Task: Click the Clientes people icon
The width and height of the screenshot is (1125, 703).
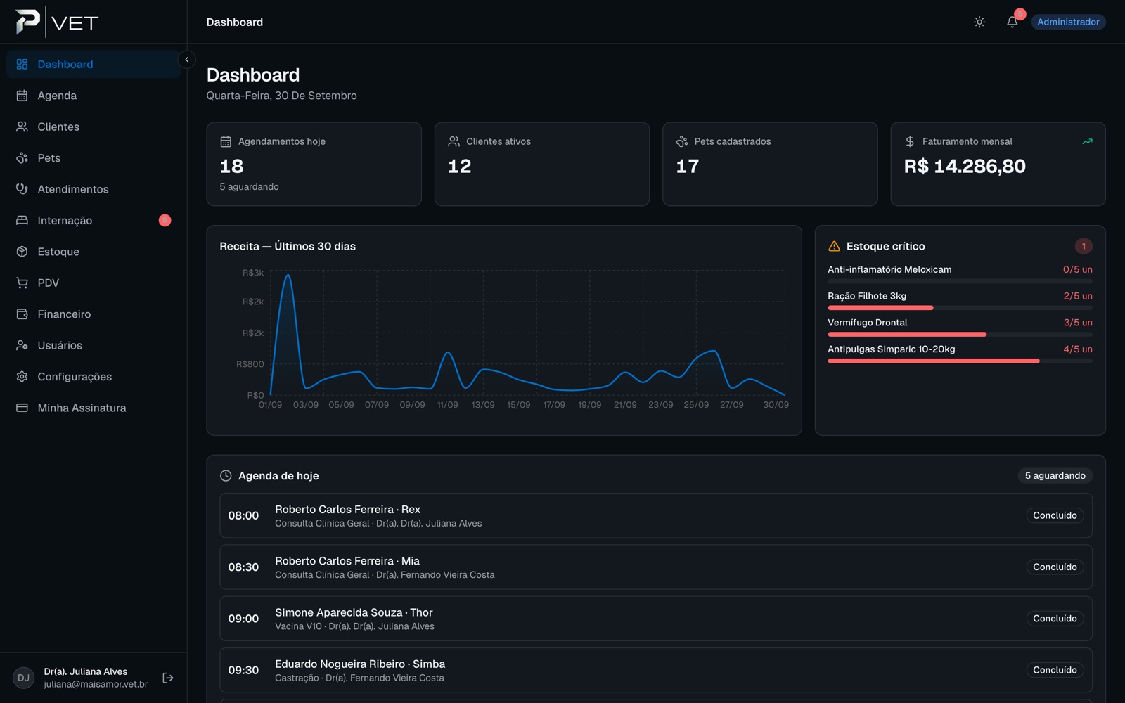Action: point(22,127)
